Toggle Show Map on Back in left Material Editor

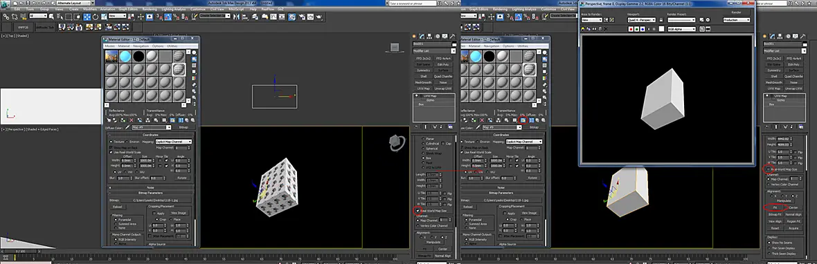[111, 148]
